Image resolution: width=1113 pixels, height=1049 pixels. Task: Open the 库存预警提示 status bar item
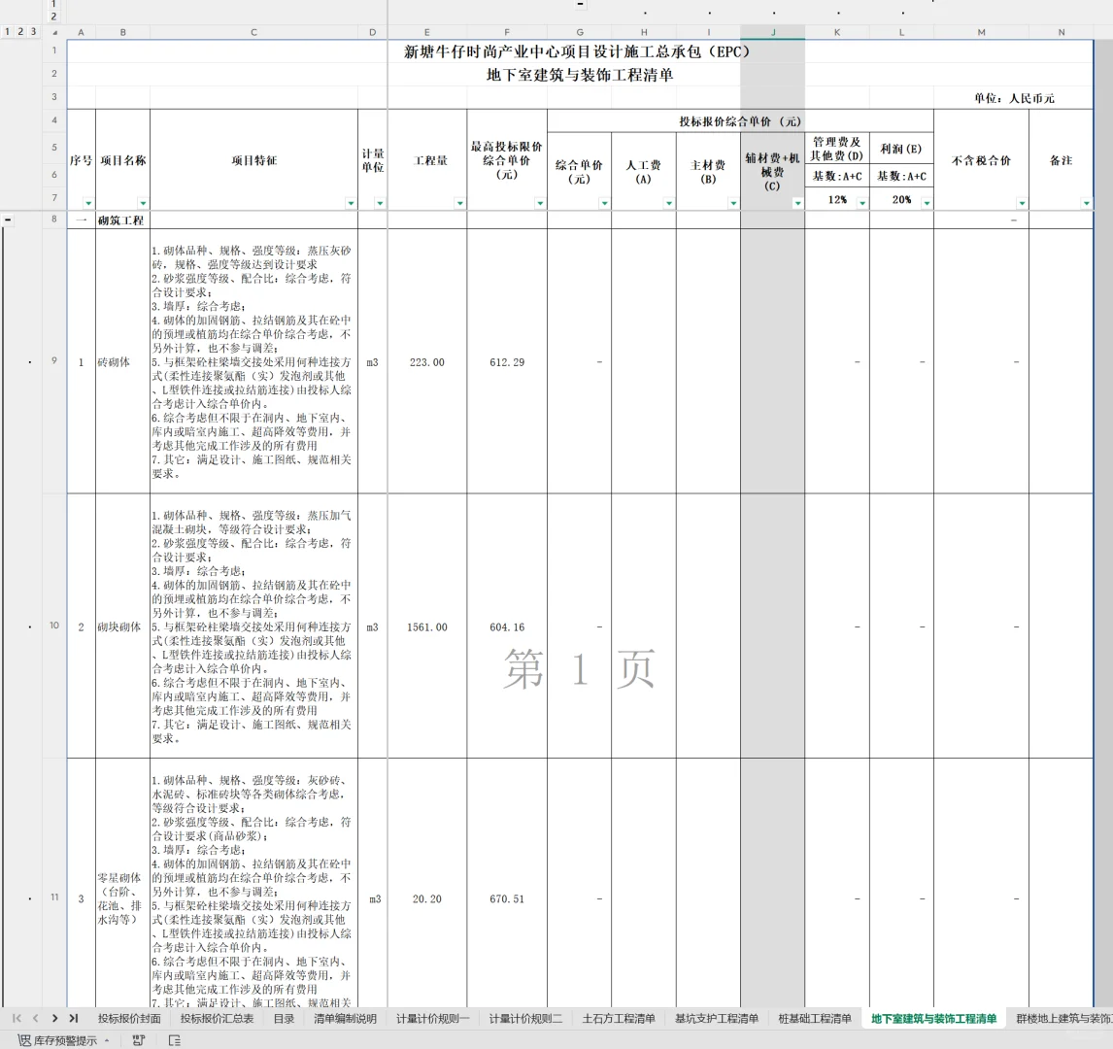[x=63, y=1040]
